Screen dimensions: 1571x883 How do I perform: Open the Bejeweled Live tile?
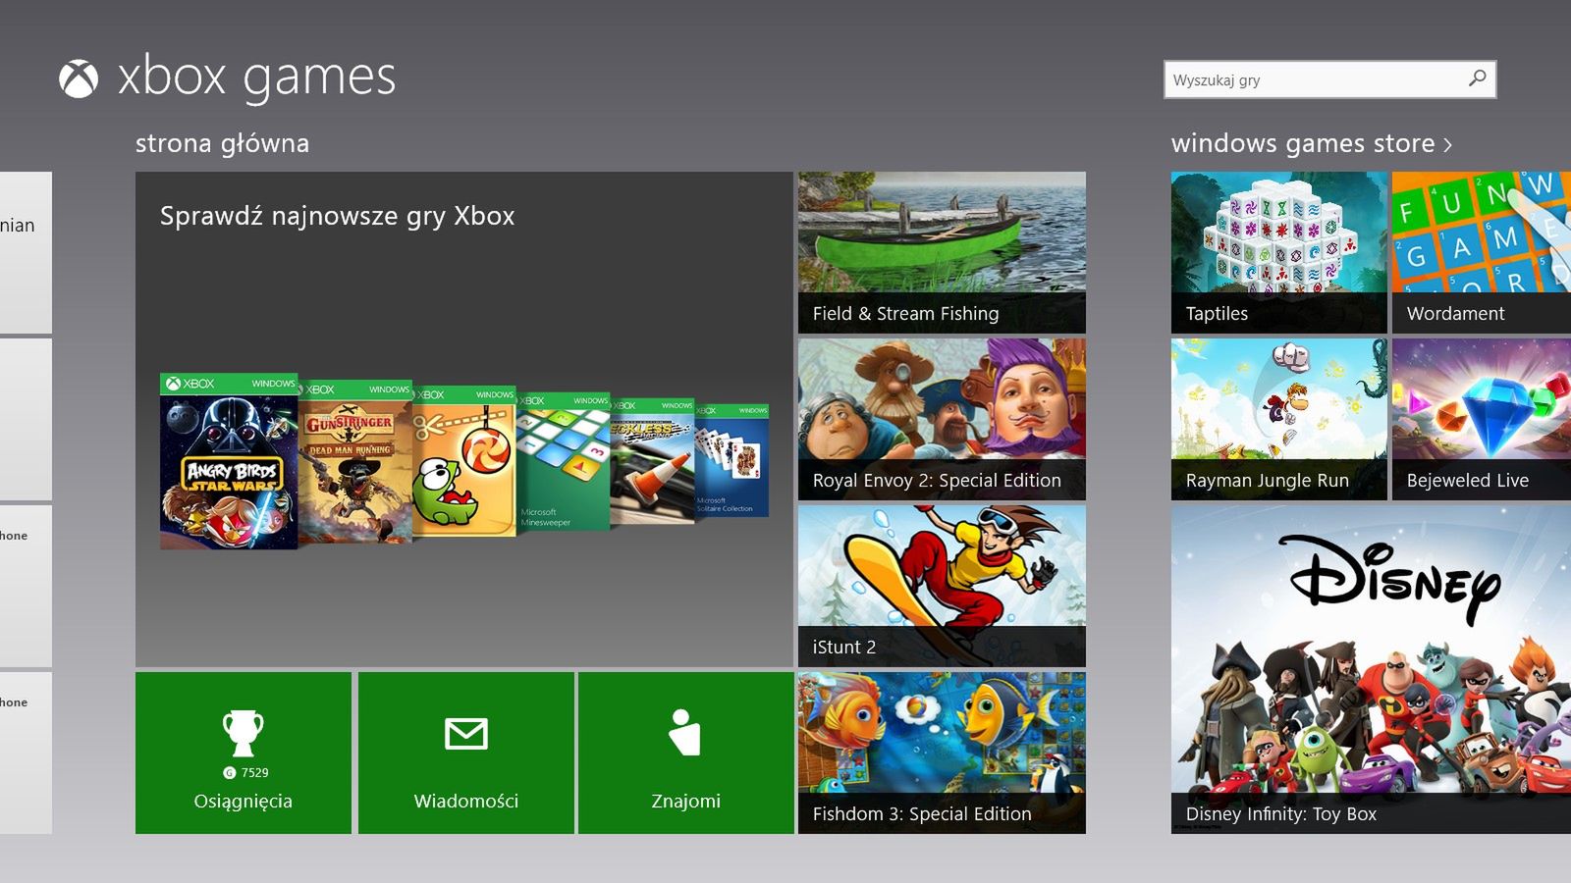[1482, 419]
